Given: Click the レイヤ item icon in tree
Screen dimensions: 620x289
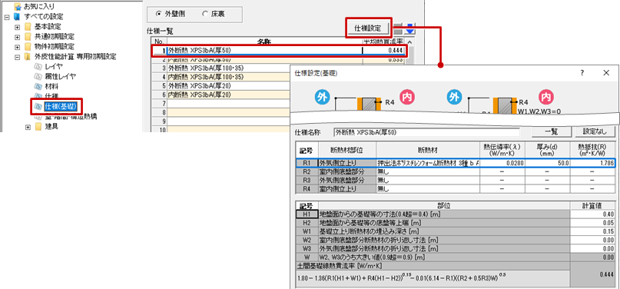Looking at the screenshot, I should tap(38, 66).
